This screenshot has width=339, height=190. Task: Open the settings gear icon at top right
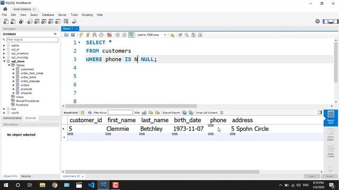pyautogui.click(x=317, y=21)
